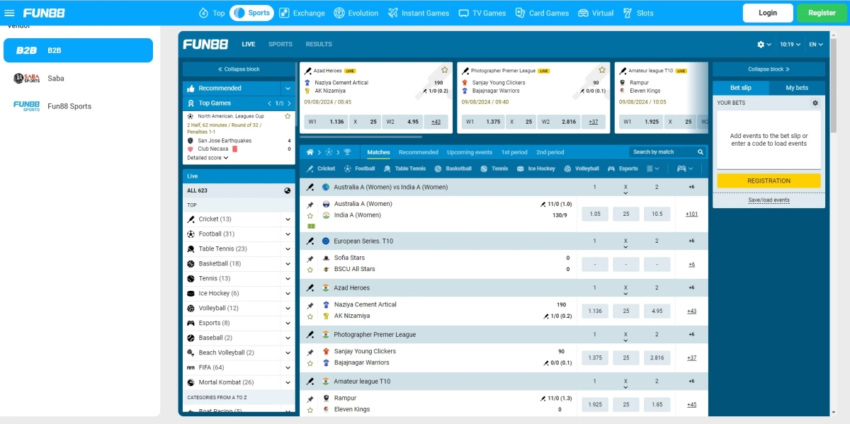Open Instant Games in the top navigation
The image size is (850, 424).
tap(418, 13)
